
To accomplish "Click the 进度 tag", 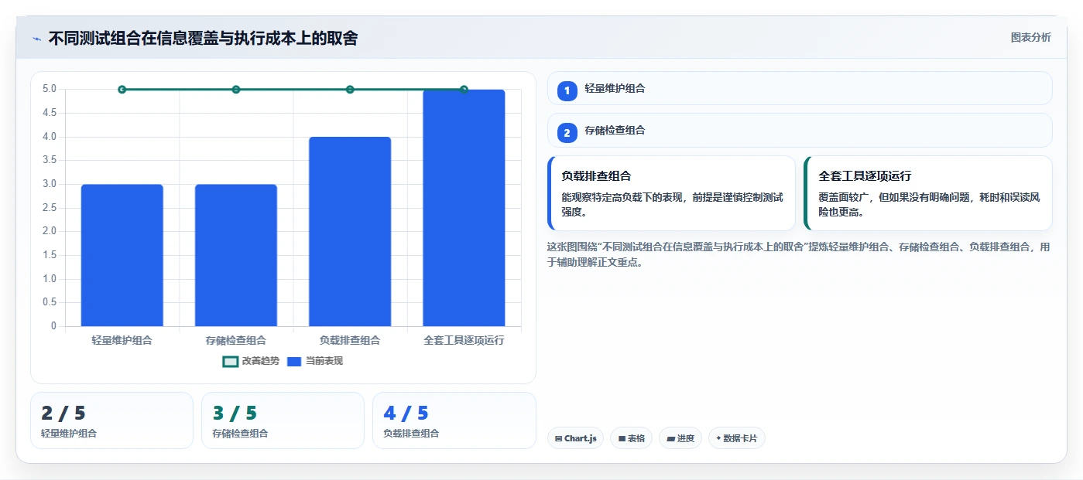I will tap(680, 438).
